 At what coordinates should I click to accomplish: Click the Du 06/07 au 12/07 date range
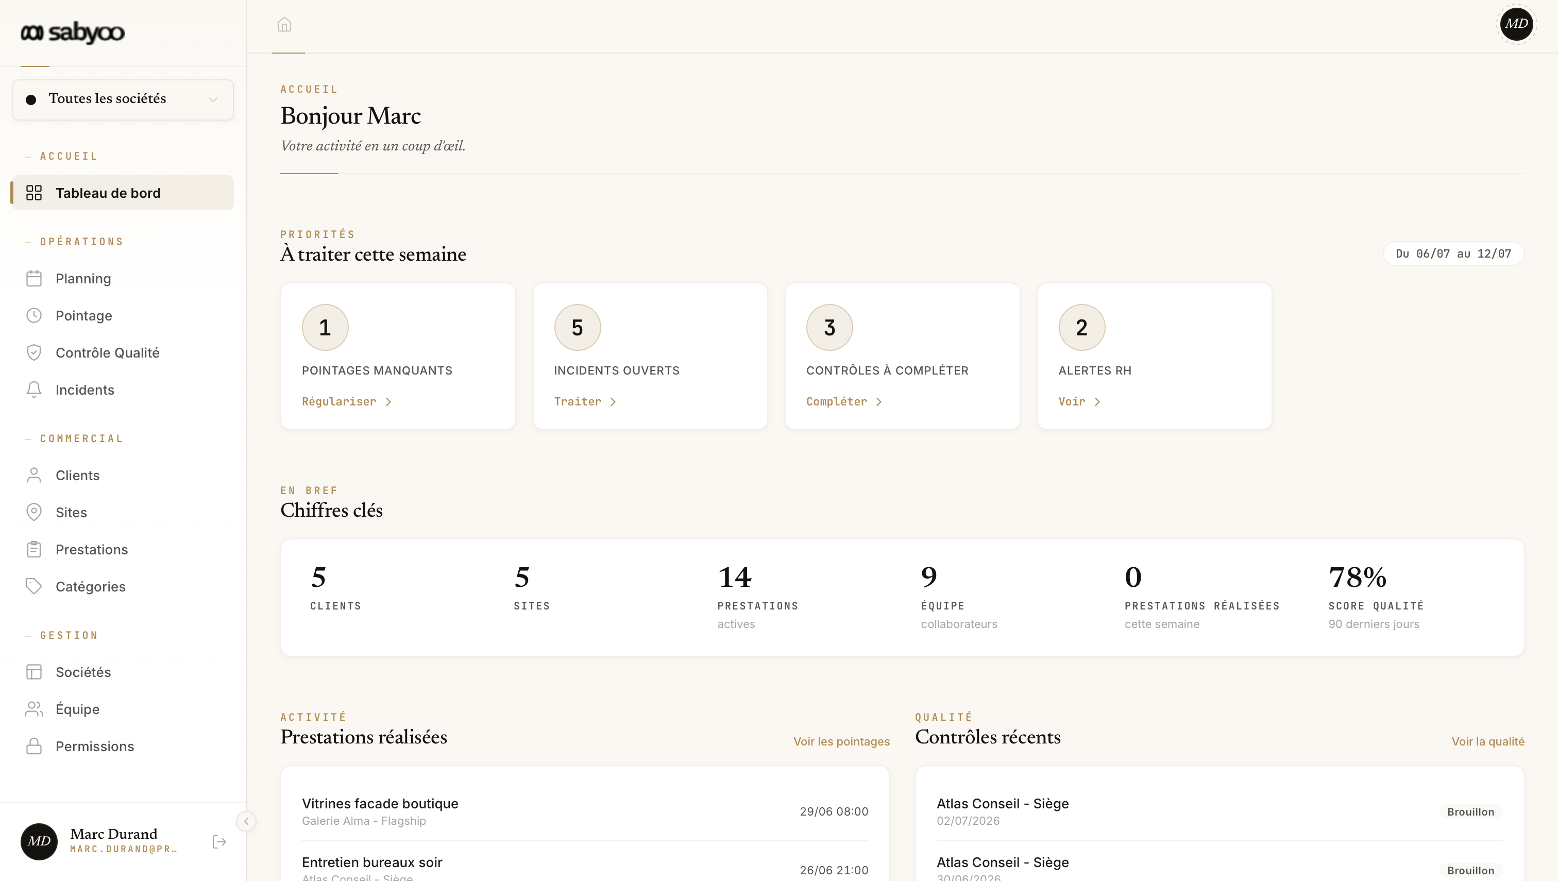click(1453, 253)
